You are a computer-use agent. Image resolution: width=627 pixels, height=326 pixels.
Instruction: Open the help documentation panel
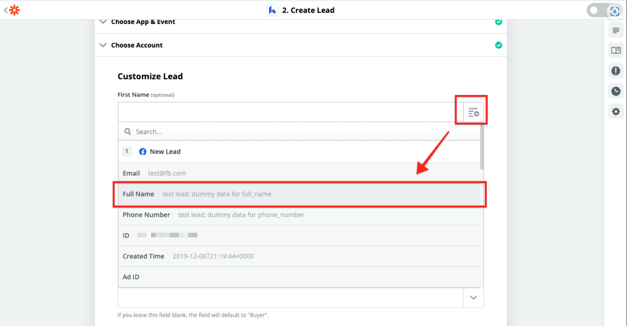(616, 50)
